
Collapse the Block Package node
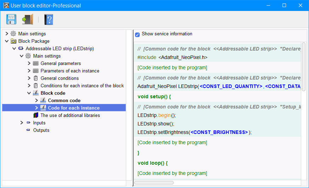pos(7,41)
